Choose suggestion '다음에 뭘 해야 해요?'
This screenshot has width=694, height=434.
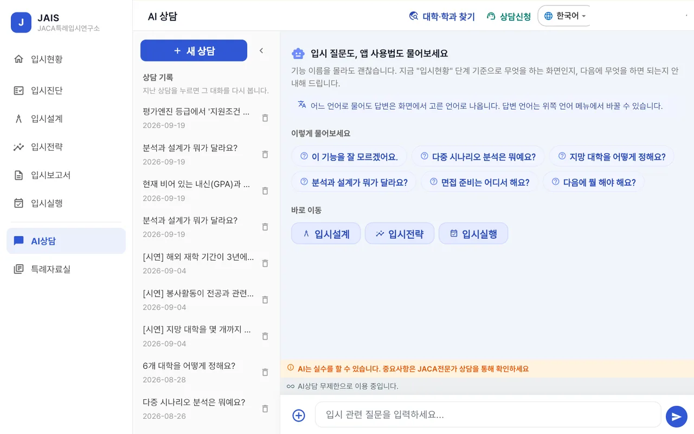[594, 182]
